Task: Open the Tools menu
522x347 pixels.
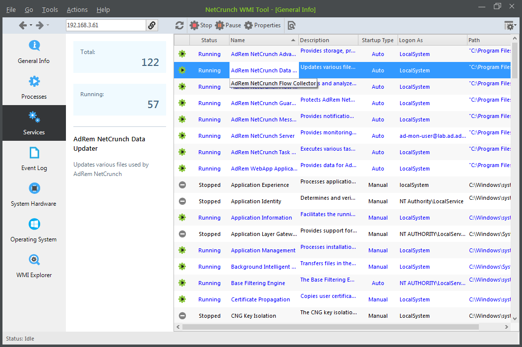Action: point(50,9)
